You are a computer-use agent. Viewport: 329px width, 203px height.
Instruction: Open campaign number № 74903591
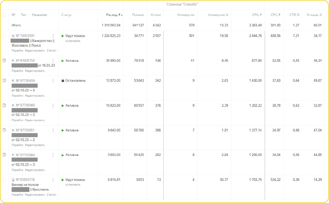pyautogui.click(x=25, y=36)
